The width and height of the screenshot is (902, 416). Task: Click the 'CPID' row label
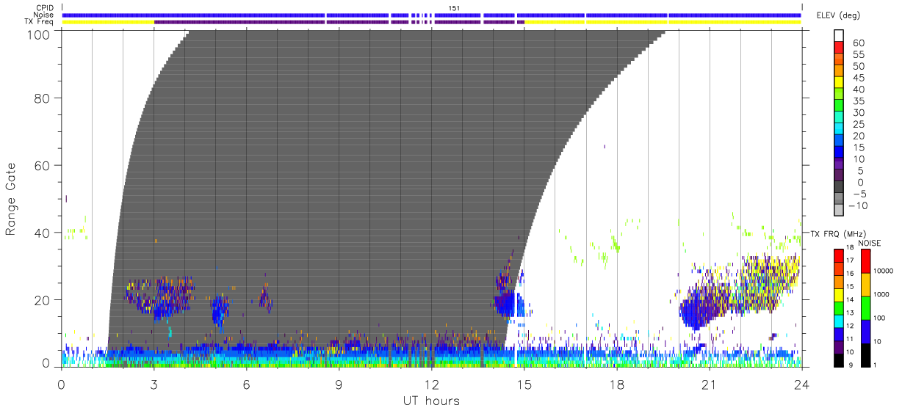point(46,8)
